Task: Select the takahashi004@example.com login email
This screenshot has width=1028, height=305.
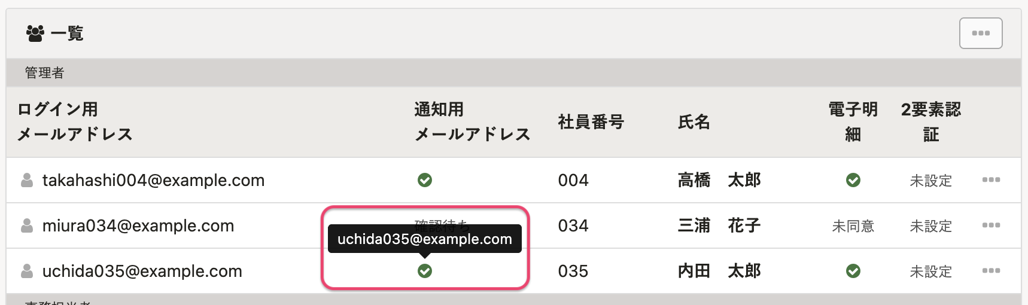Action: [x=153, y=180]
